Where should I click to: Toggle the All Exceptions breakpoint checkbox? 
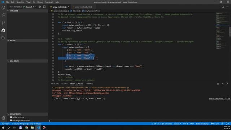coord(11,117)
